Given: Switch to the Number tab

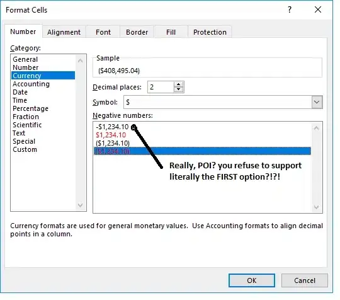Looking at the screenshot, I should (23, 32).
